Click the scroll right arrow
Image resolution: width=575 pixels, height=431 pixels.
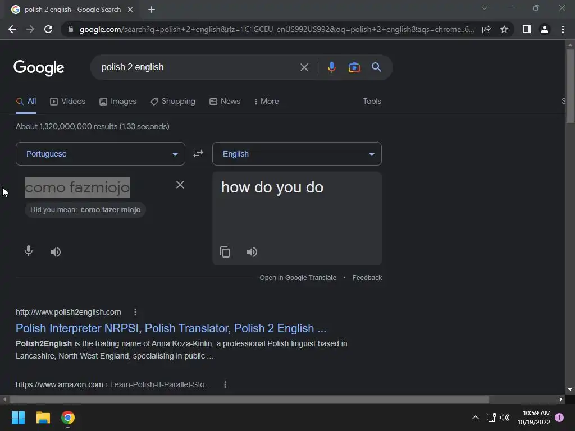tap(561, 399)
